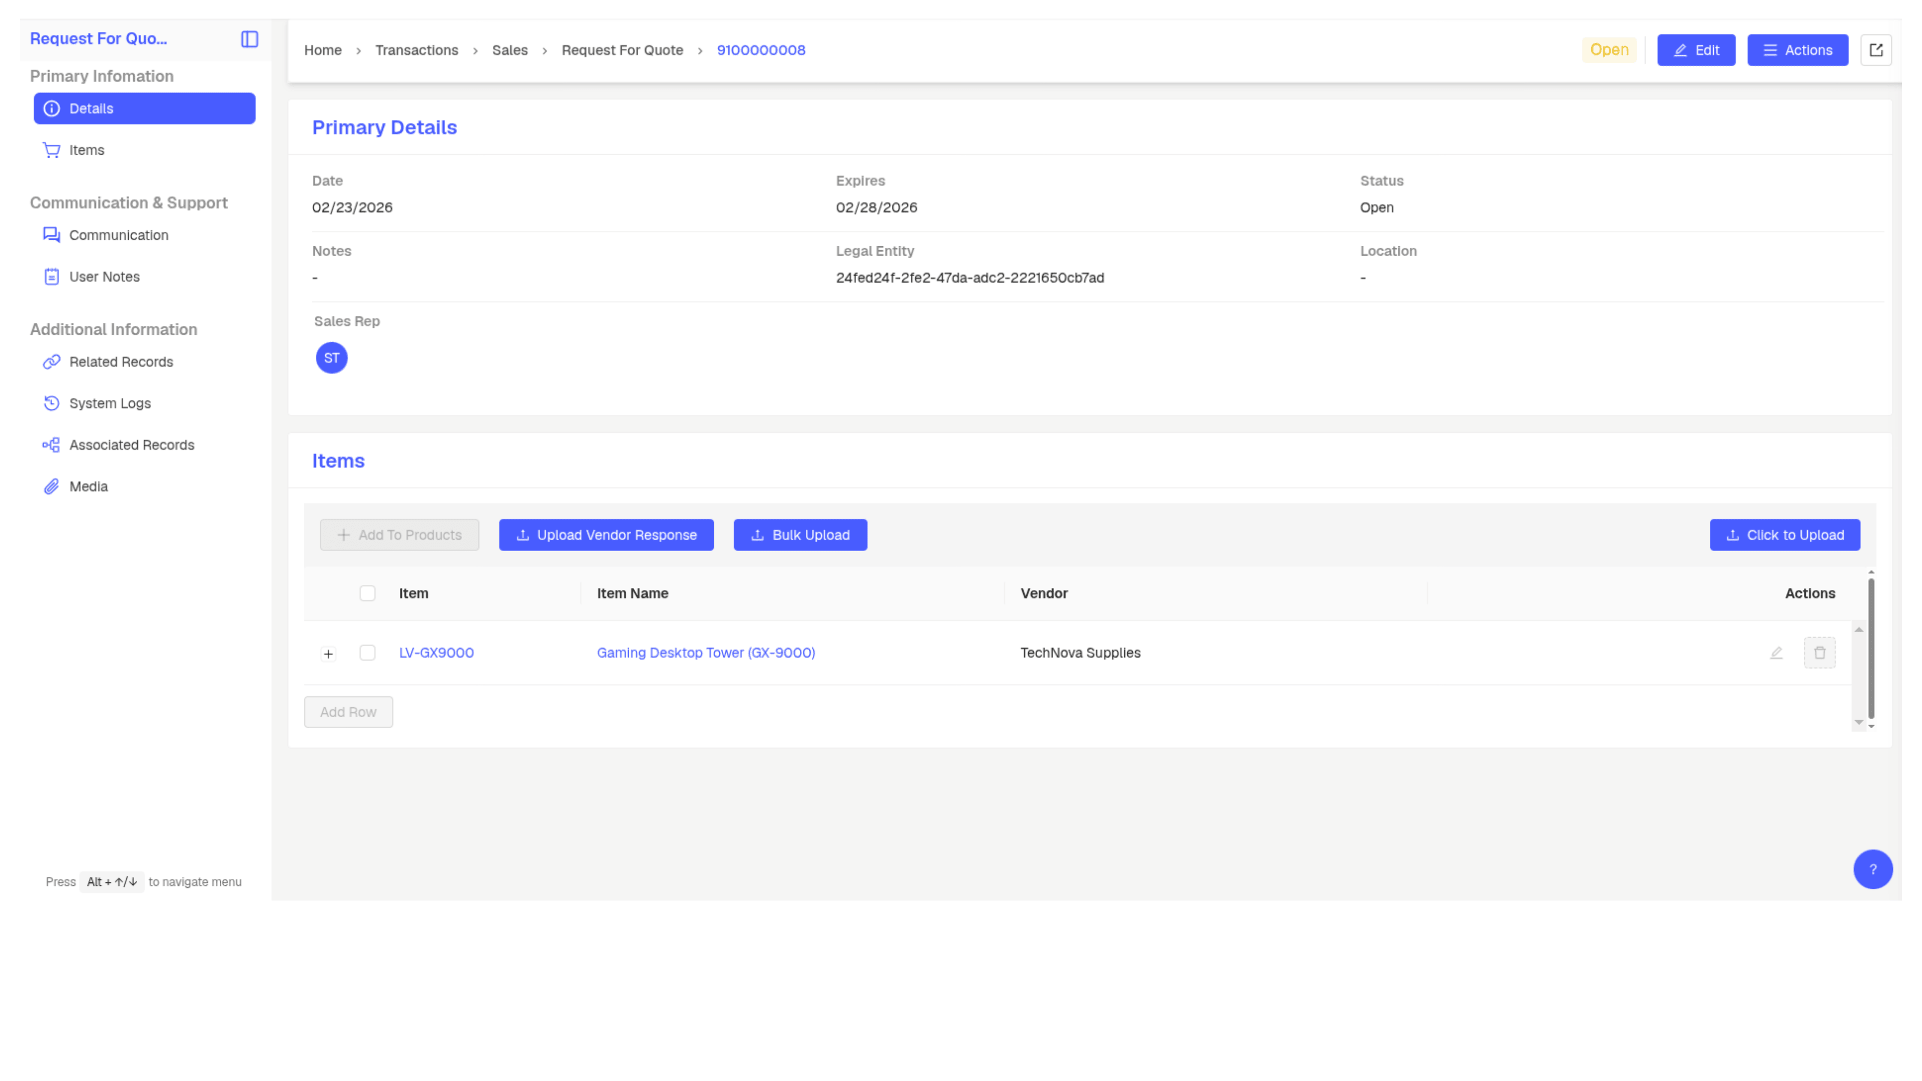Click the Request For Quo... sidebar title

pos(99,39)
